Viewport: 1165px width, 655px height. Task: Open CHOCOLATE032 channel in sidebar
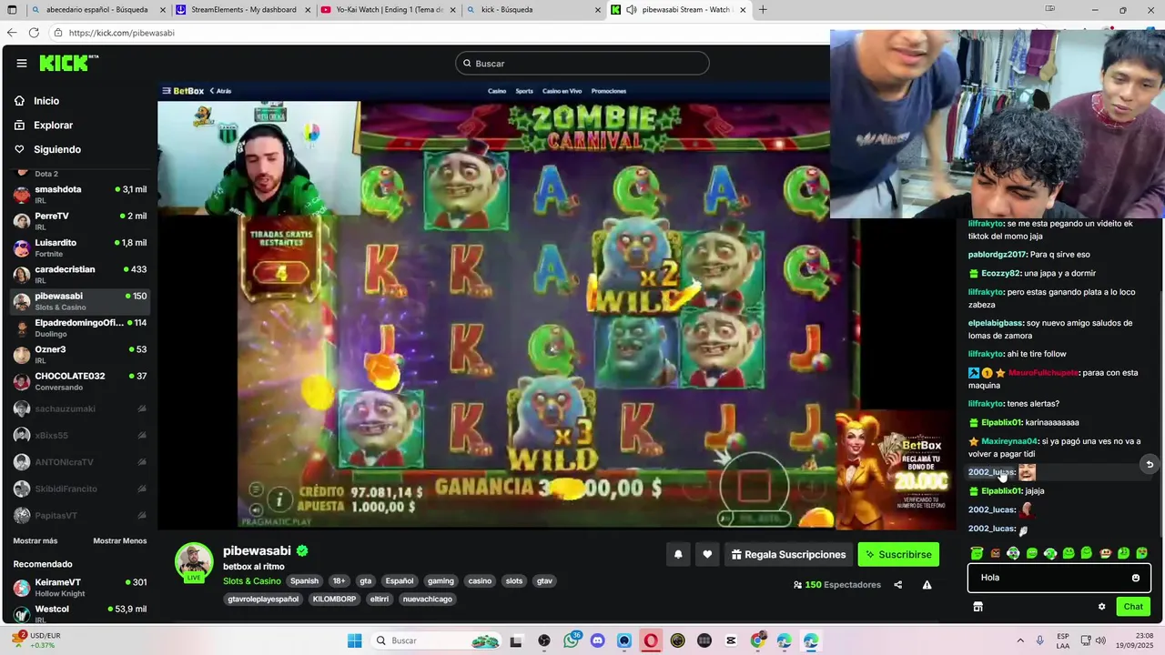(x=80, y=381)
